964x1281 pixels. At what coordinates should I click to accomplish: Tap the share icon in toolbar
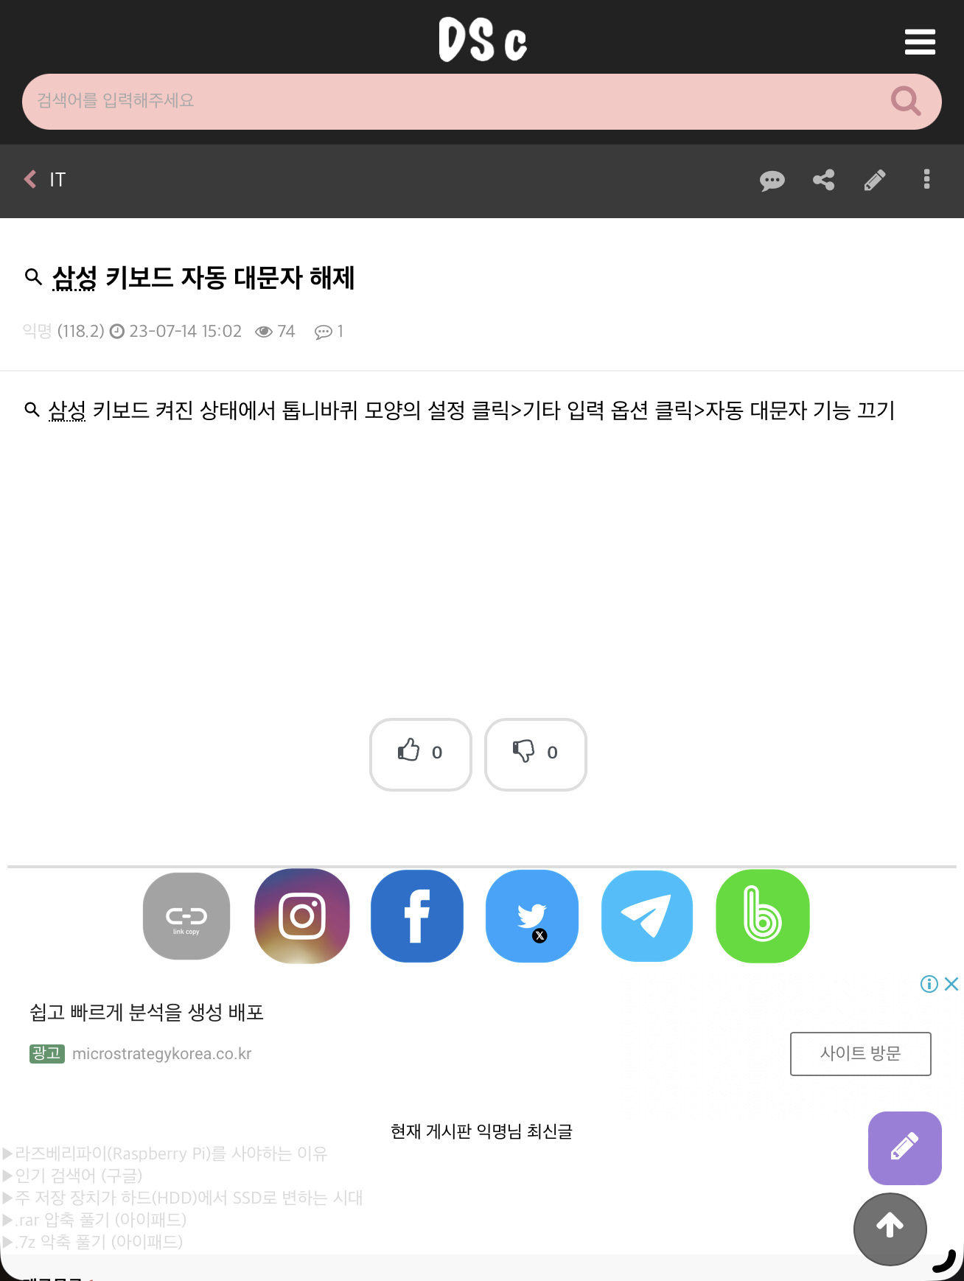(x=823, y=180)
